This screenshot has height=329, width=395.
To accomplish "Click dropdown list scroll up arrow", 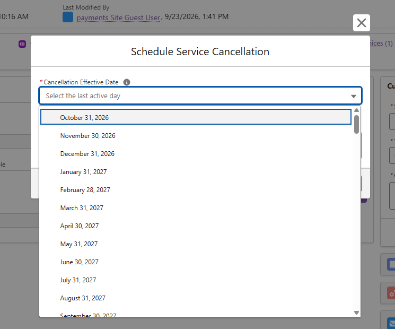I will tap(356, 110).
